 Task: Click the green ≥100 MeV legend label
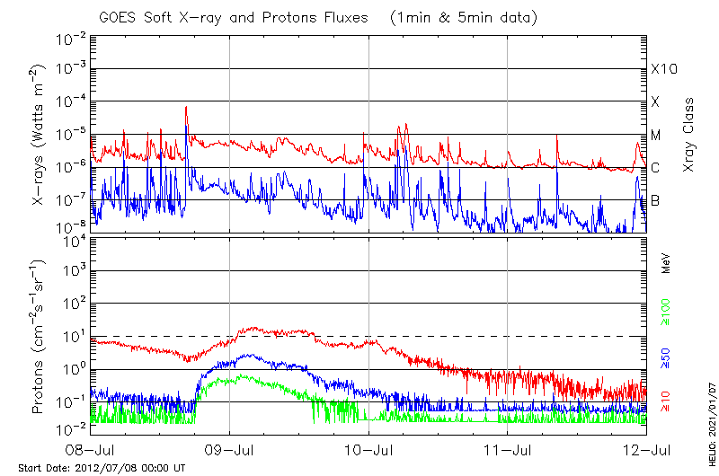coord(667,312)
